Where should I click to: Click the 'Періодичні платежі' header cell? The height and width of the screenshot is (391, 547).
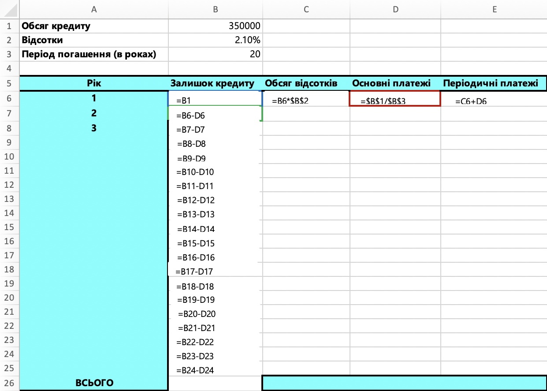click(494, 83)
